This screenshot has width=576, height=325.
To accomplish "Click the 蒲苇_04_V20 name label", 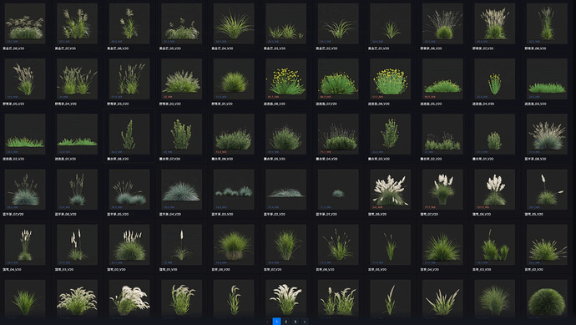I will coord(12,270).
